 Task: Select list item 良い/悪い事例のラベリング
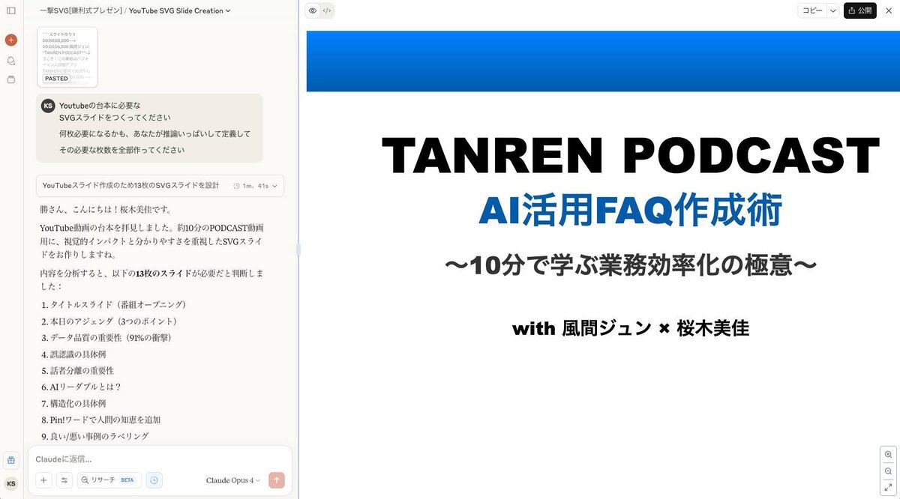point(100,436)
